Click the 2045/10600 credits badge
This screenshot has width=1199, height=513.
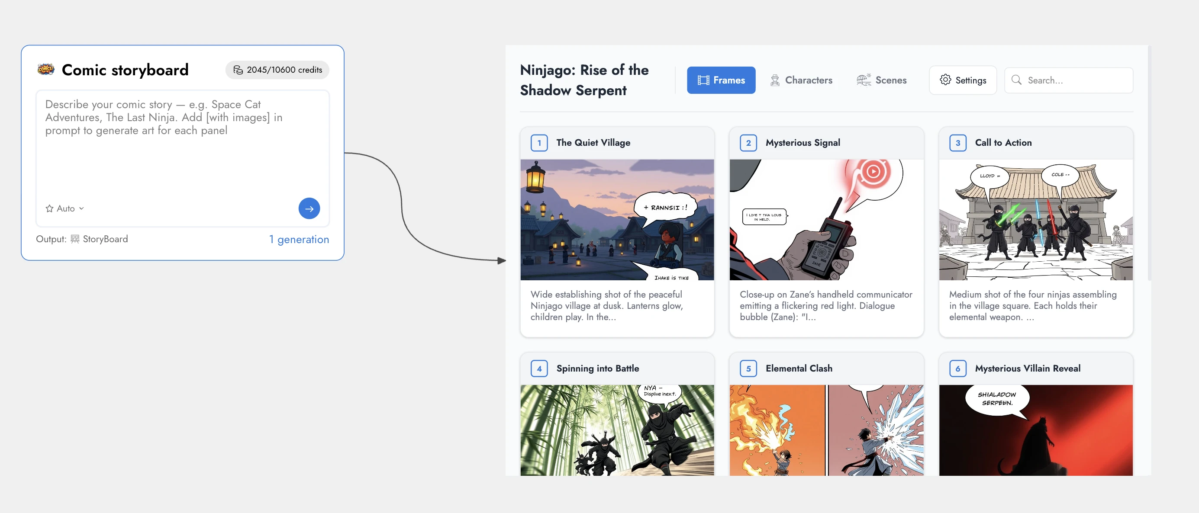pyautogui.click(x=277, y=70)
